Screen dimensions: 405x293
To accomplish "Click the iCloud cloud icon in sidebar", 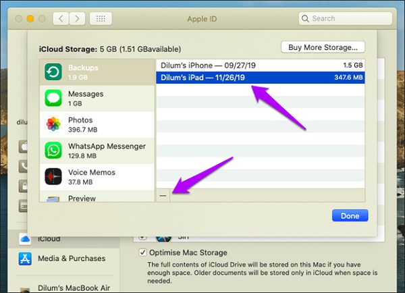I will click(26, 238).
